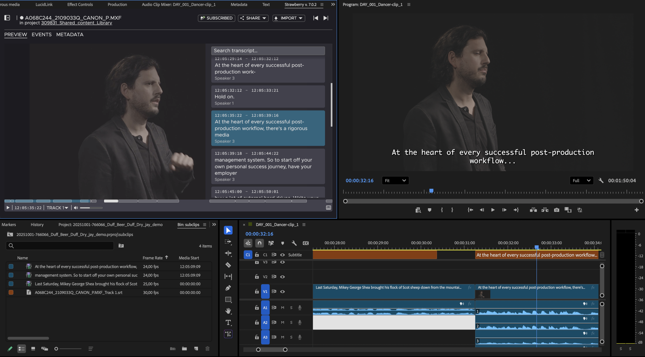Select the Razor tool in the toolbar
This screenshot has height=357, width=645.
pos(228,265)
